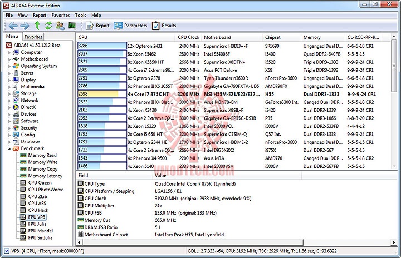Viewport: 401px width, 258px height.
Task: Expand the Display tree node
Action: (x=9, y=80)
